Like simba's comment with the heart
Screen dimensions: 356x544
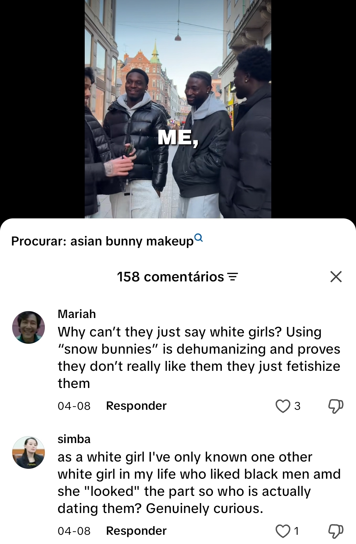pyautogui.click(x=283, y=531)
